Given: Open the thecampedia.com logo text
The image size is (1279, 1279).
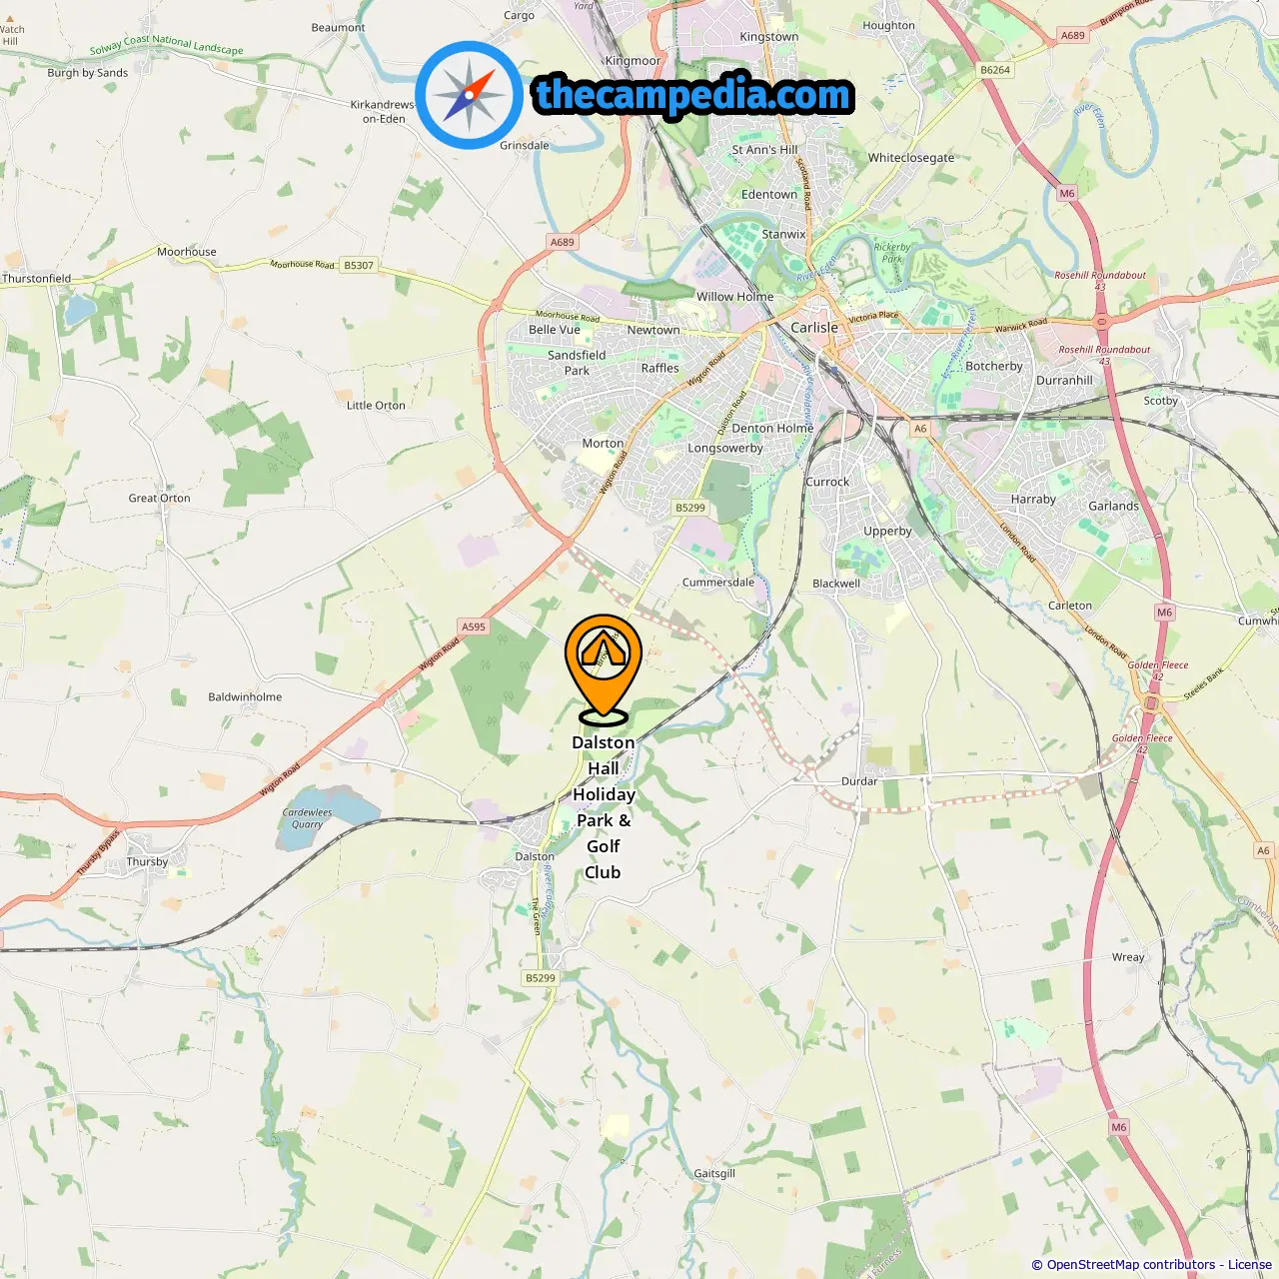Looking at the screenshot, I should [693, 95].
